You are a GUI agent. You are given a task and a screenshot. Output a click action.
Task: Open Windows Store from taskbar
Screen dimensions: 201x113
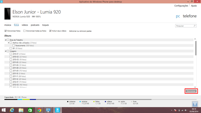tap(30, 110)
